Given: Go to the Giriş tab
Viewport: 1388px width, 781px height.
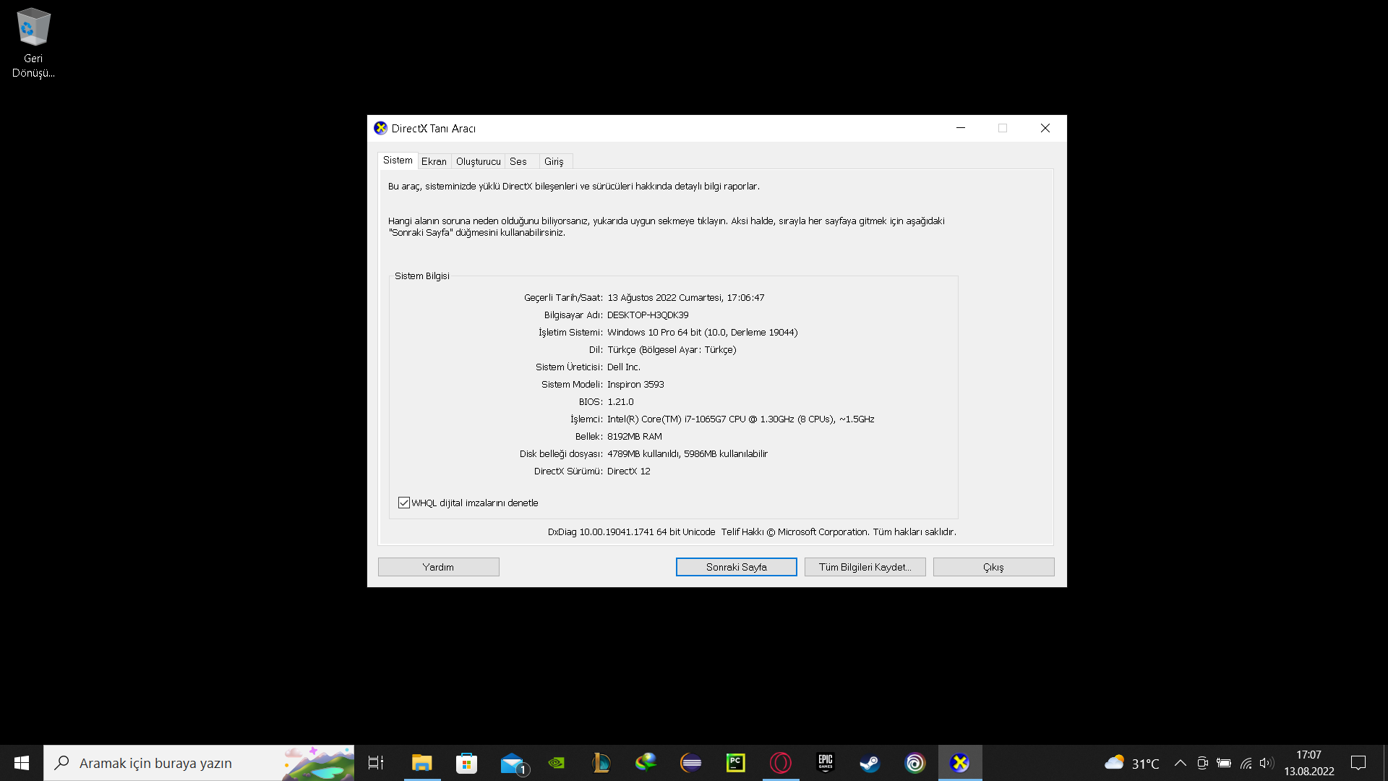Looking at the screenshot, I should 554,161.
